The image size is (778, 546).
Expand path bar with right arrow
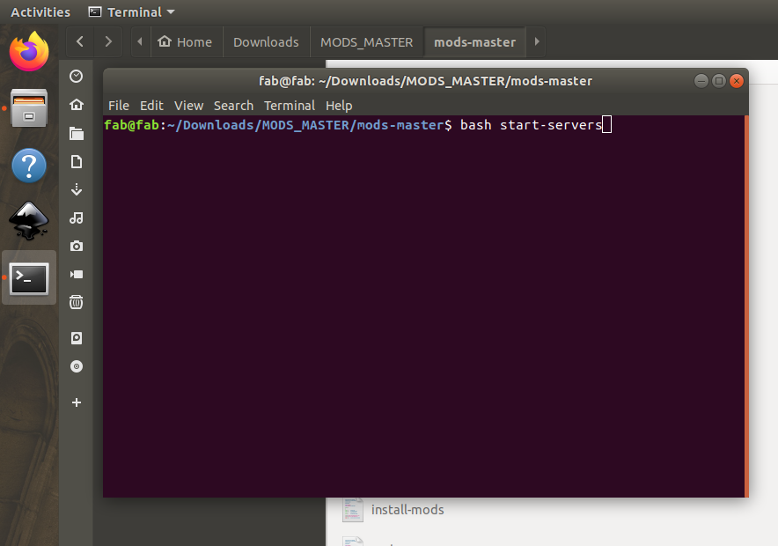(537, 41)
